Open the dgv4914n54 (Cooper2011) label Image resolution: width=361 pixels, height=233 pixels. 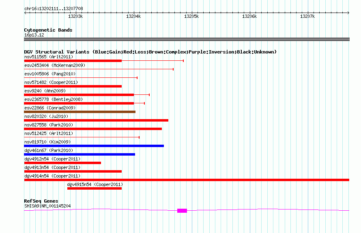[x=52, y=176]
